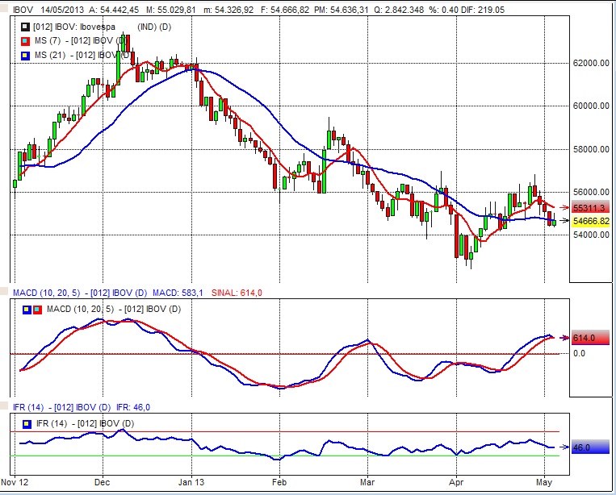Click the blue arrow beside 46.0
The height and width of the screenshot is (495, 616).
[563, 447]
